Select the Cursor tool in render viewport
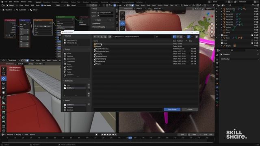The height and width of the screenshot is (146, 260). [x=122, y=18]
